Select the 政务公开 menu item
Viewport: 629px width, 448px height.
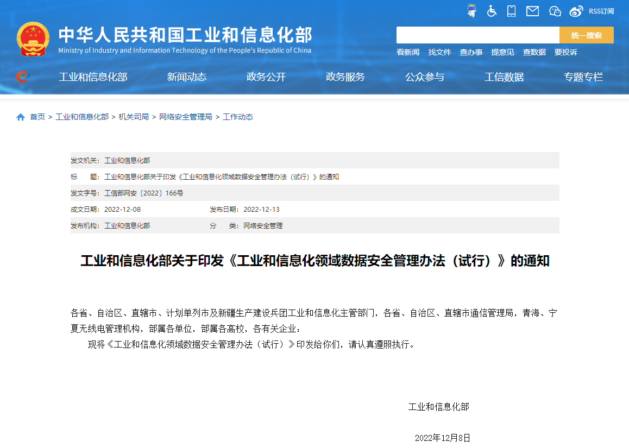(x=266, y=77)
